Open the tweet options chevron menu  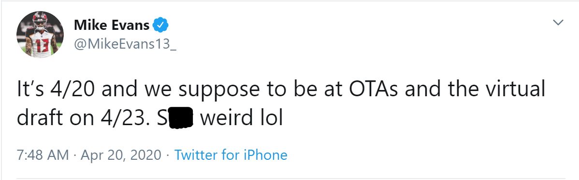point(558,23)
